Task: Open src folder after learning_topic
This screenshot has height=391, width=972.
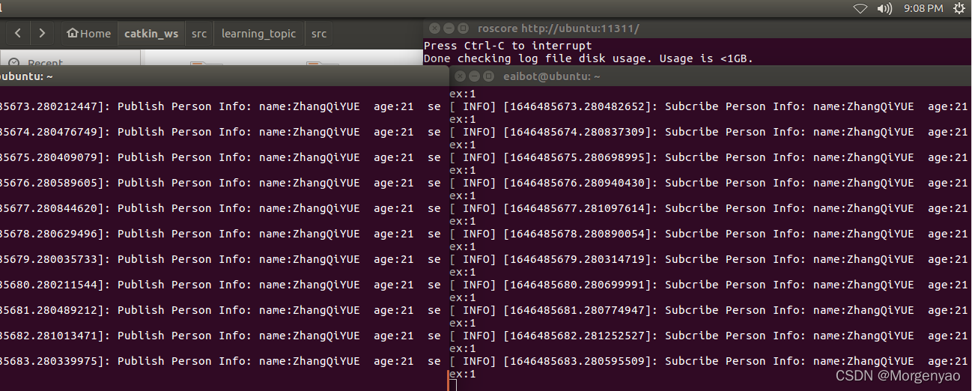Action: [319, 33]
